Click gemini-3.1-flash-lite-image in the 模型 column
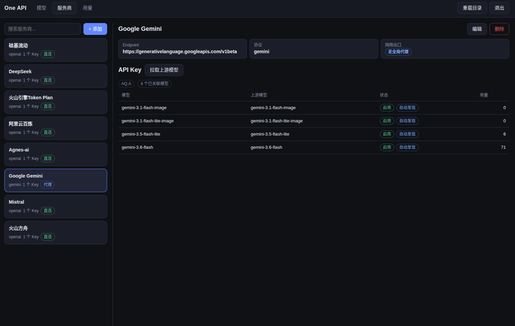515x326 pixels. pos(147,121)
